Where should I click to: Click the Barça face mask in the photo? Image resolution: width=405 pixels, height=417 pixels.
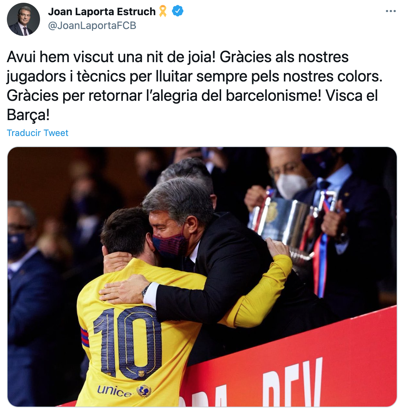tap(170, 243)
